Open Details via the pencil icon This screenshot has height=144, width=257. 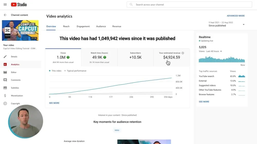click(x=5, y=57)
